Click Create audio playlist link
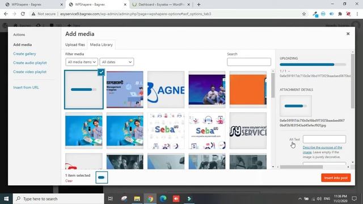The height and width of the screenshot is (204, 363). (x=30, y=63)
